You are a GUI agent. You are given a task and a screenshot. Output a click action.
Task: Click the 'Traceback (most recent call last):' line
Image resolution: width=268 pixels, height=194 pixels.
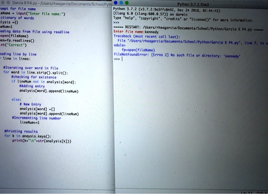pos(147,37)
